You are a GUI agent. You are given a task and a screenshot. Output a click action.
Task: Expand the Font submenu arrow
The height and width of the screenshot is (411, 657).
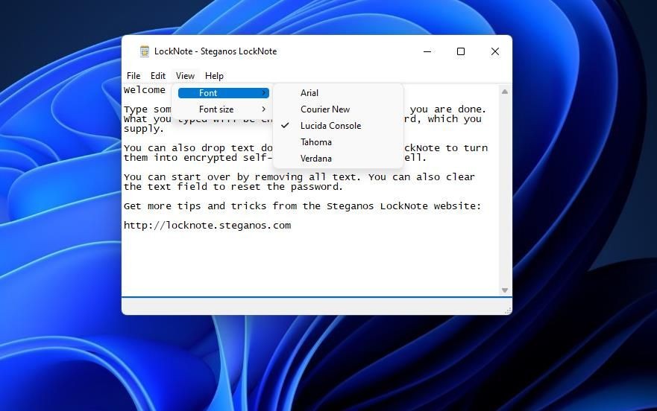click(263, 93)
